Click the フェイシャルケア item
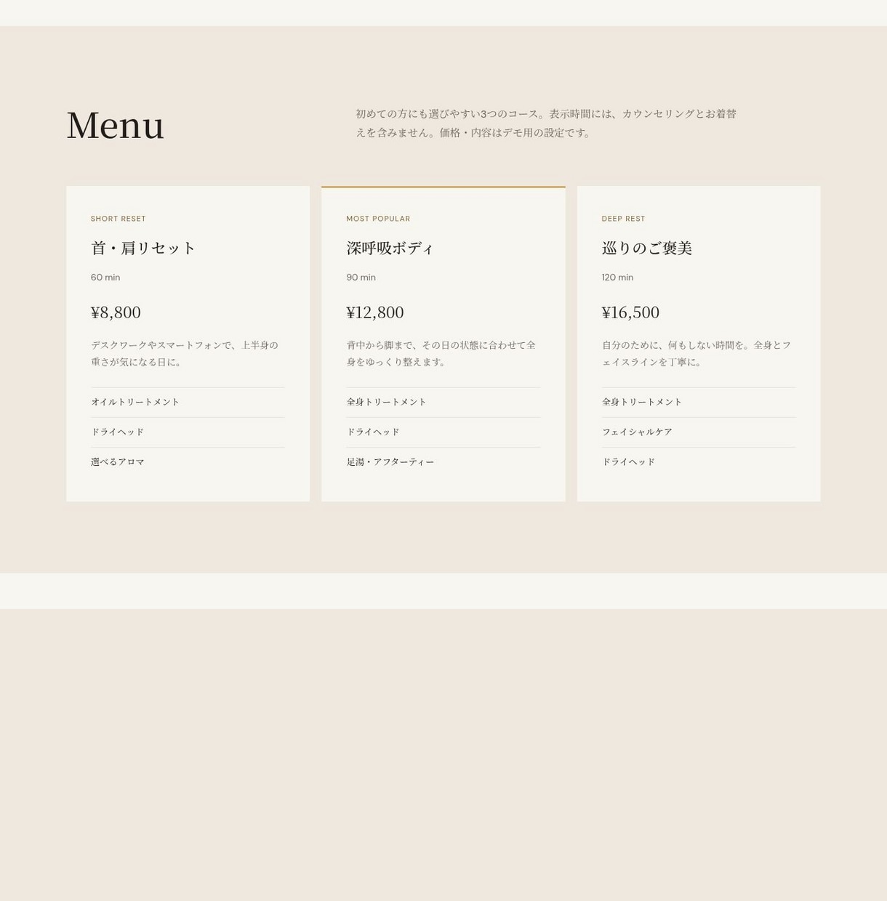887x901 pixels. [x=637, y=432]
